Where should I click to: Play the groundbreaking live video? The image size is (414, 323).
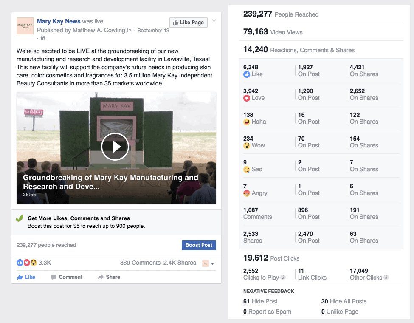click(115, 147)
